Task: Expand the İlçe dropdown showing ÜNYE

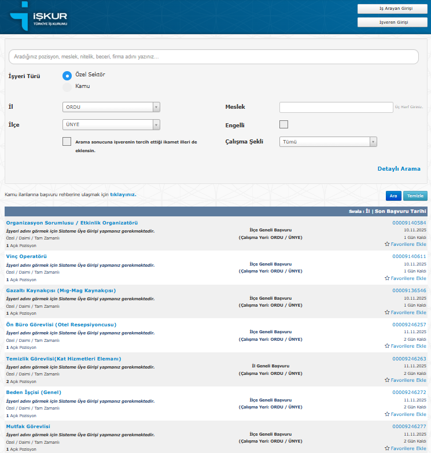Action: pyautogui.click(x=111, y=124)
